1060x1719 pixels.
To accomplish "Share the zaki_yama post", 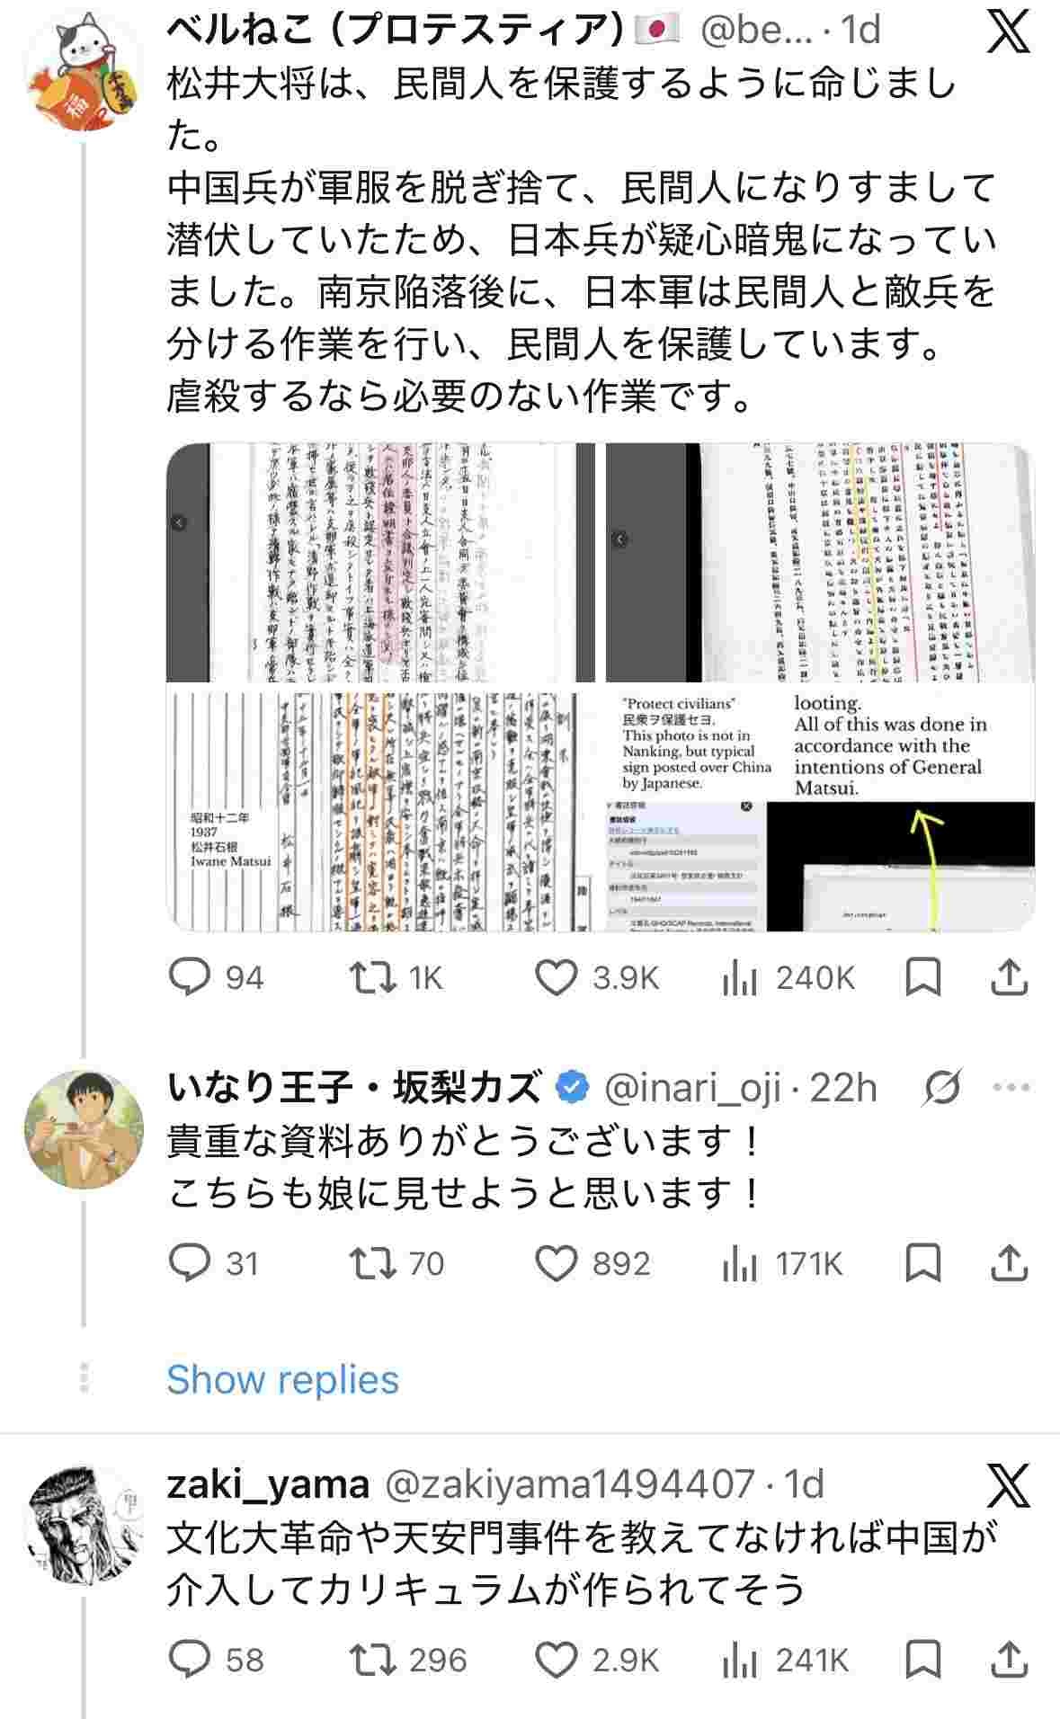I will (1009, 1660).
